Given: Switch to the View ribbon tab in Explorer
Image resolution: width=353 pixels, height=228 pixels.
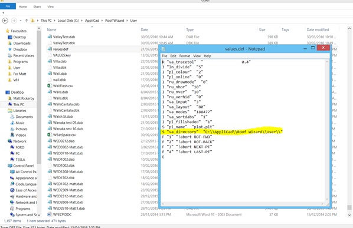Looking at the screenshot, I should pyautogui.click(x=50, y=6).
